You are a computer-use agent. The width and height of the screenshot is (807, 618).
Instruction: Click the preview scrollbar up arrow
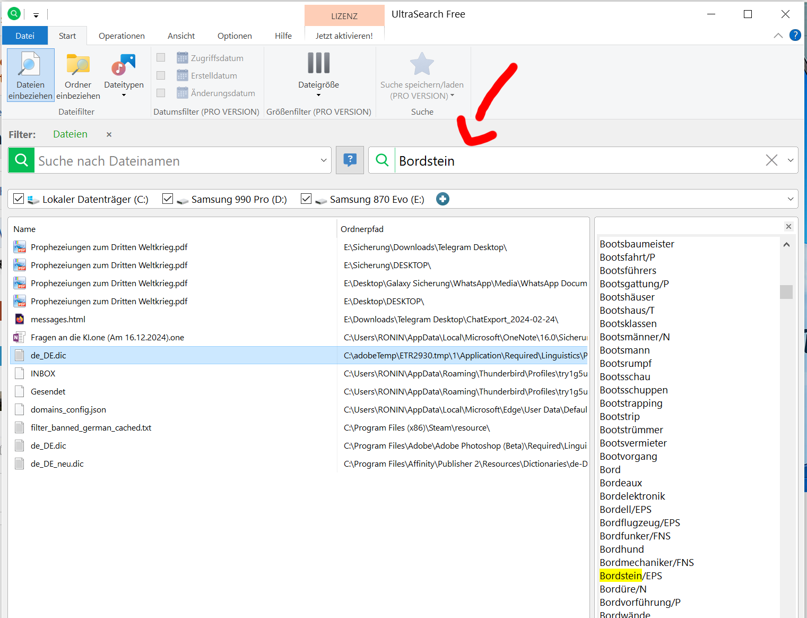[786, 245]
